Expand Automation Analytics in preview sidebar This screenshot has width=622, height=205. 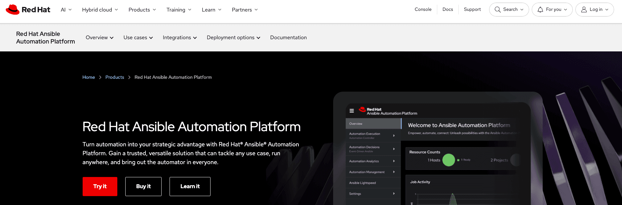pos(373,161)
